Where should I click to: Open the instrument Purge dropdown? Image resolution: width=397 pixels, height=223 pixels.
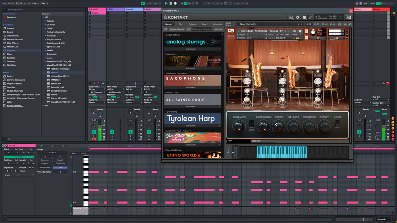pyautogui.click(x=296, y=35)
